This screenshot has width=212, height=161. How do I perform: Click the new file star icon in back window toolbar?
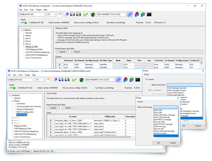(60, 14)
